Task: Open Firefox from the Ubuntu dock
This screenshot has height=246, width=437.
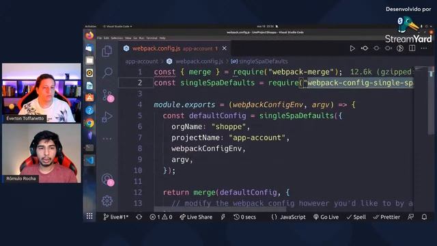Action: coord(89,36)
